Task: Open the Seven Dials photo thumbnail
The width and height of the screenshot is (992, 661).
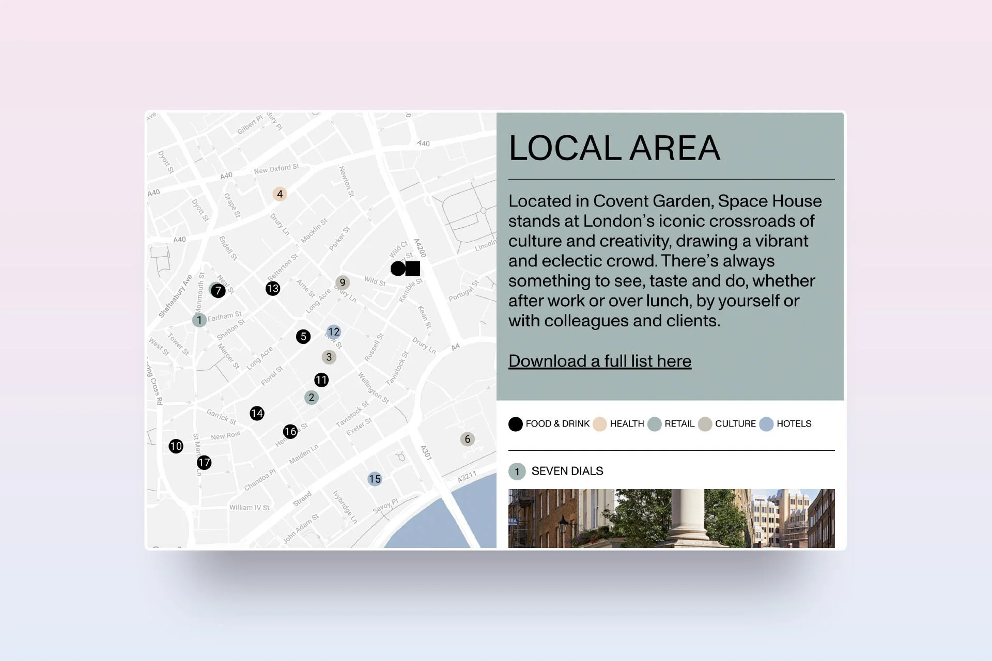Action: (671, 518)
